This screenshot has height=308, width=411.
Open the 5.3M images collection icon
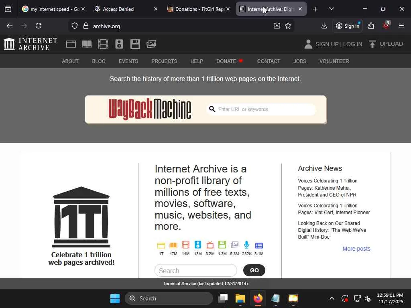[x=234, y=245]
